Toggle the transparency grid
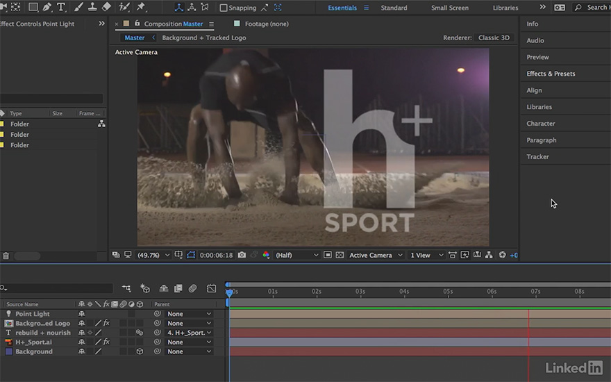Viewport: 611px width, 382px height. click(x=340, y=255)
